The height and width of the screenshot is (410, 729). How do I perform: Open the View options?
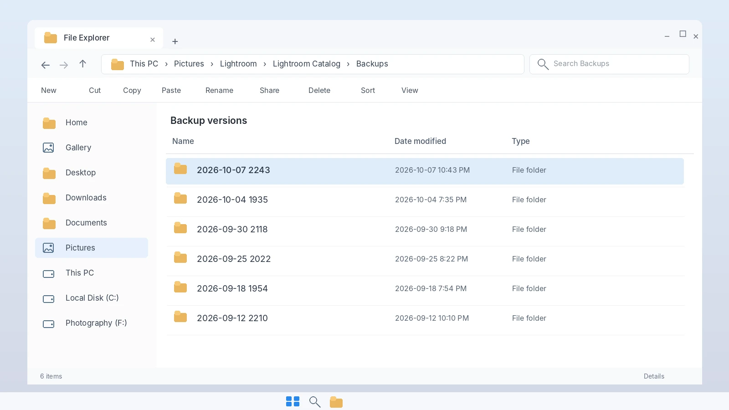(x=410, y=90)
